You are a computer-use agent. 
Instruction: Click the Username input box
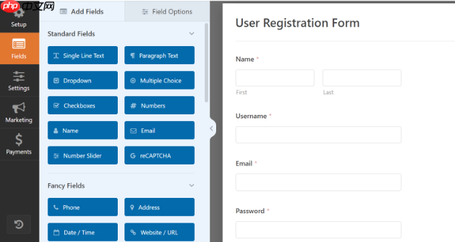click(x=318, y=135)
